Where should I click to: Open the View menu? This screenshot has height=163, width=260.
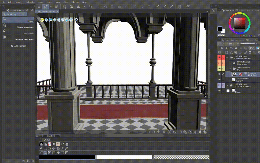pyautogui.click(x=58, y=2)
